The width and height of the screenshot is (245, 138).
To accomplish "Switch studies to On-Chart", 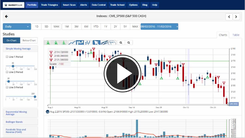I will (11, 40).
